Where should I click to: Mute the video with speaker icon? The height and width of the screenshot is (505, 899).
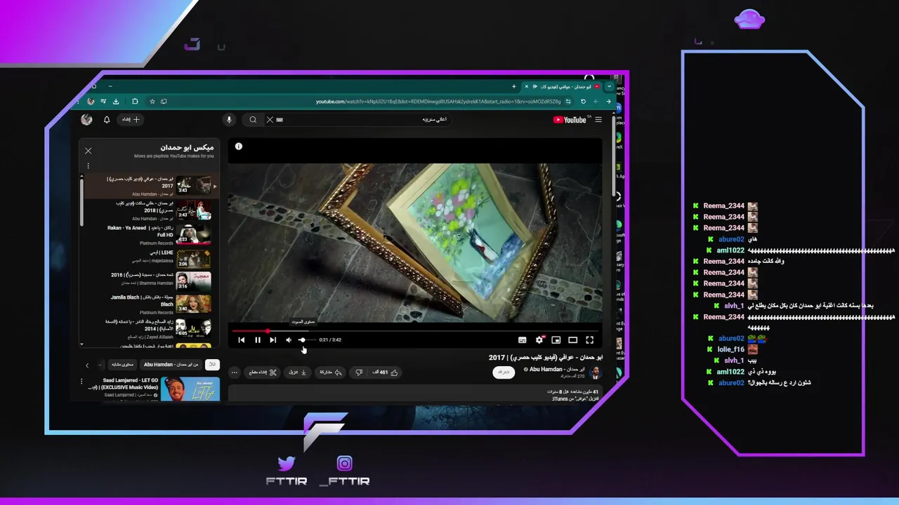tap(289, 340)
